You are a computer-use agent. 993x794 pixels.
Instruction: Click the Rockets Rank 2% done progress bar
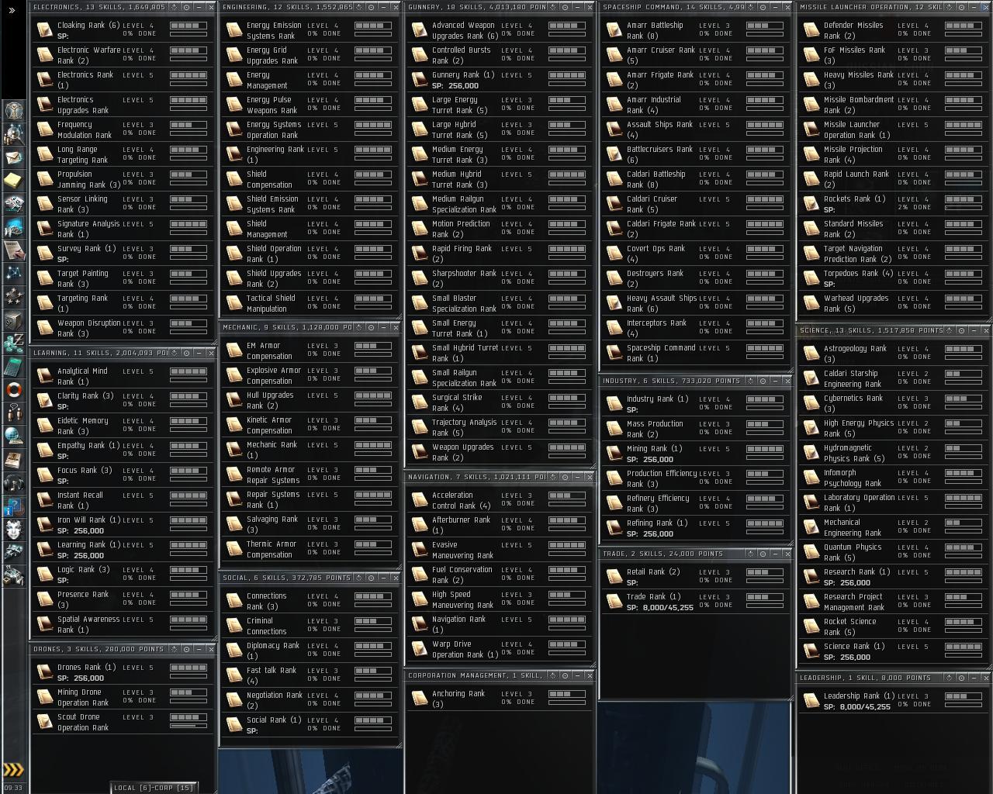(x=964, y=208)
